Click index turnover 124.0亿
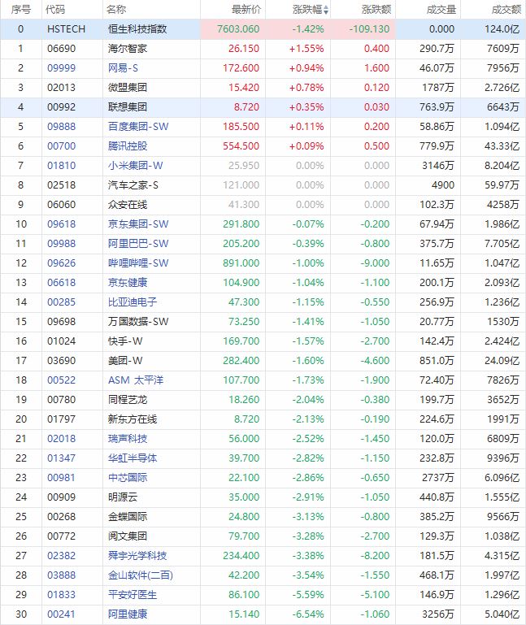The width and height of the screenshot is (526, 625). click(502, 29)
